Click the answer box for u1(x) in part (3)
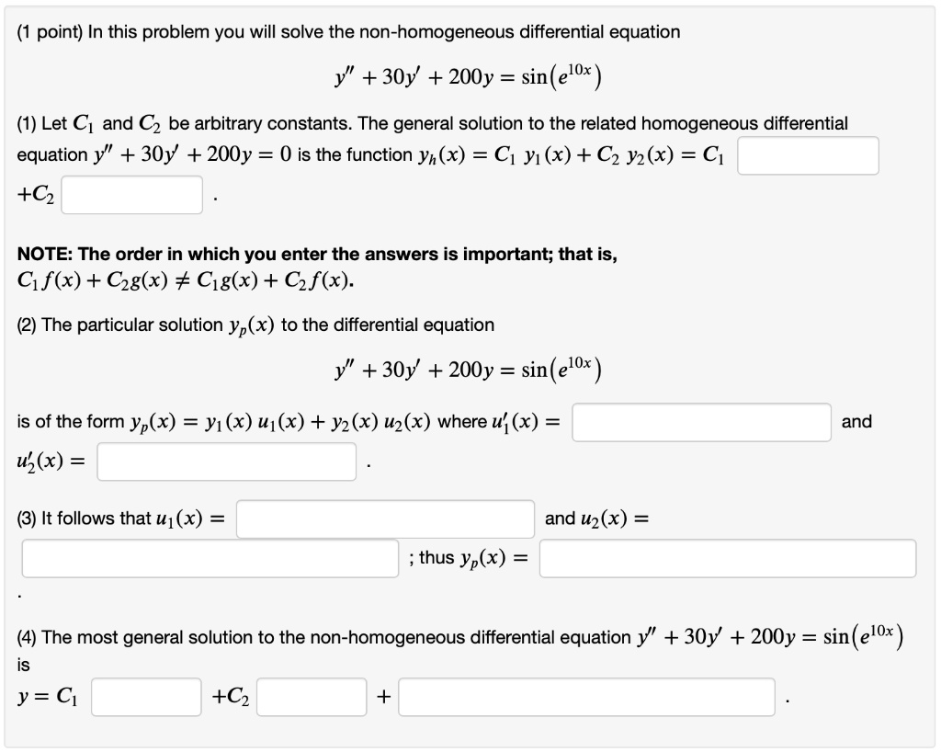941x752 pixels. [x=386, y=518]
